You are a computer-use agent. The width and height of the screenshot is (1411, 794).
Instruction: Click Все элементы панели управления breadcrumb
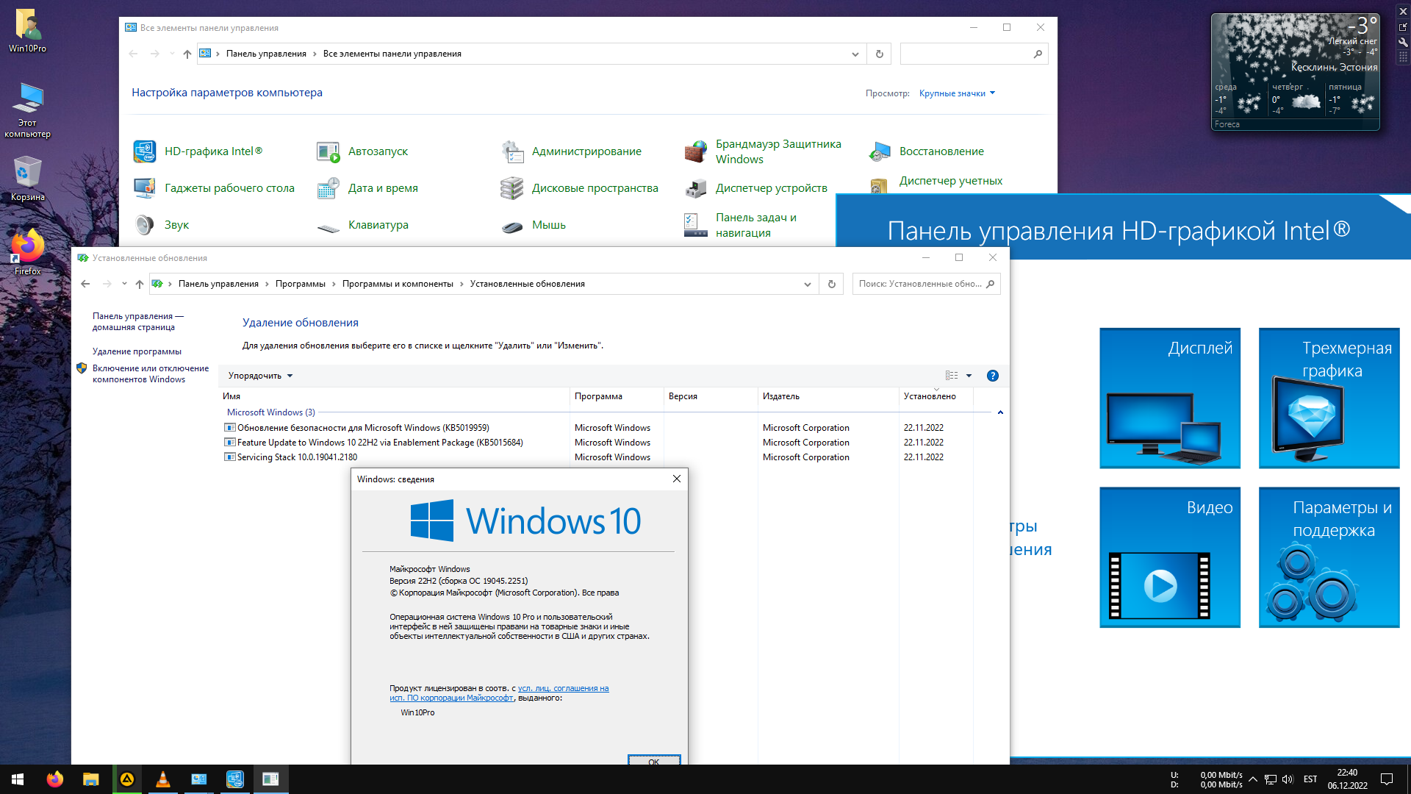point(392,54)
